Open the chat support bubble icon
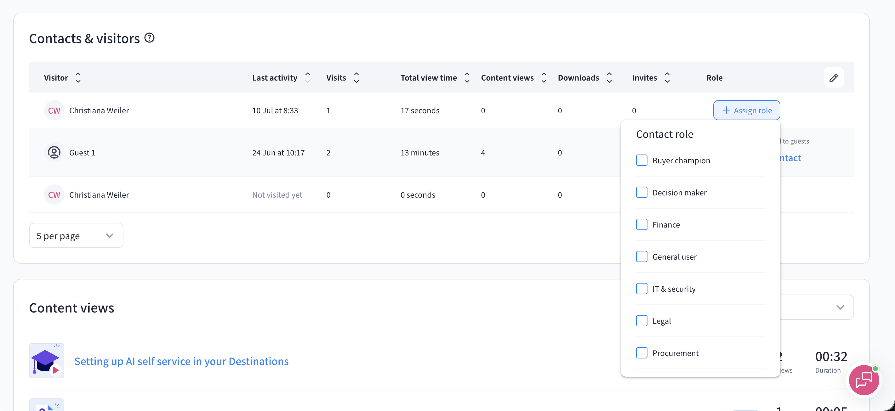 [x=864, y=380]
